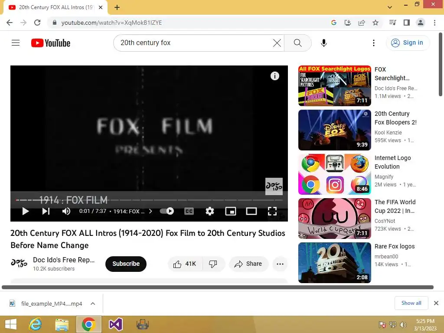444x333 pixels.
Task: Open Kool Kenzie channel link
Action: [x=388, y=133]
